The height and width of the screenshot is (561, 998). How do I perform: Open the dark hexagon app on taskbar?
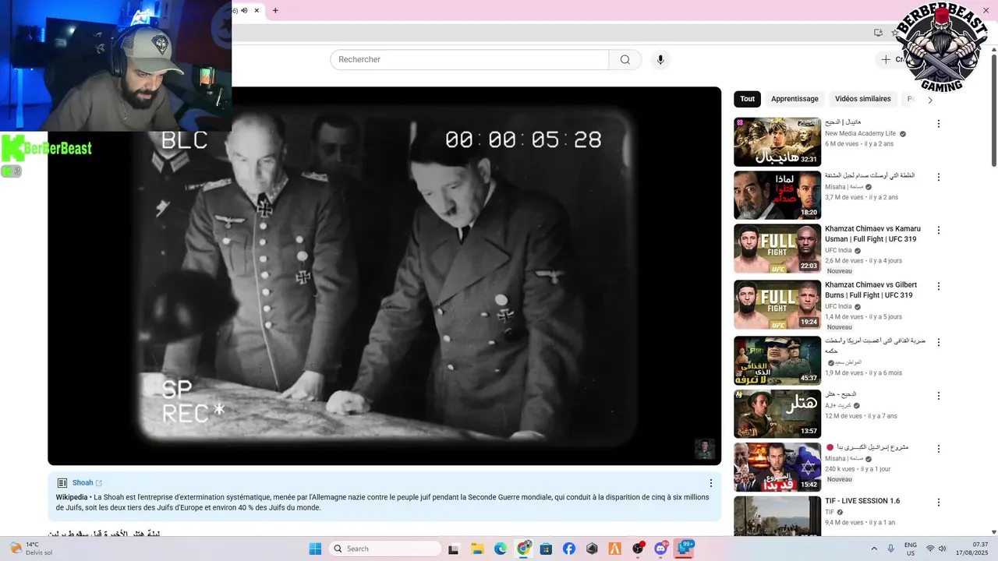592,549
